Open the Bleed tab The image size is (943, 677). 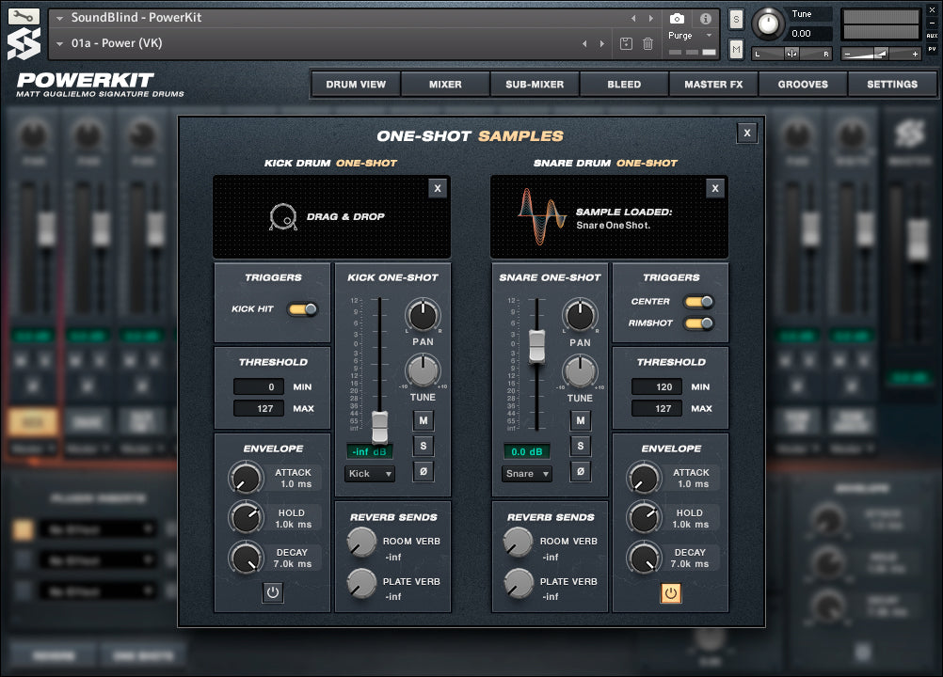coord(624,84)
